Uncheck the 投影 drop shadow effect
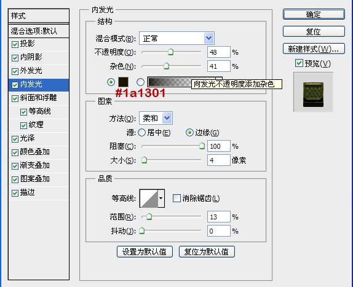This screenshot has width=353, height=287. (x=15, y=44)
